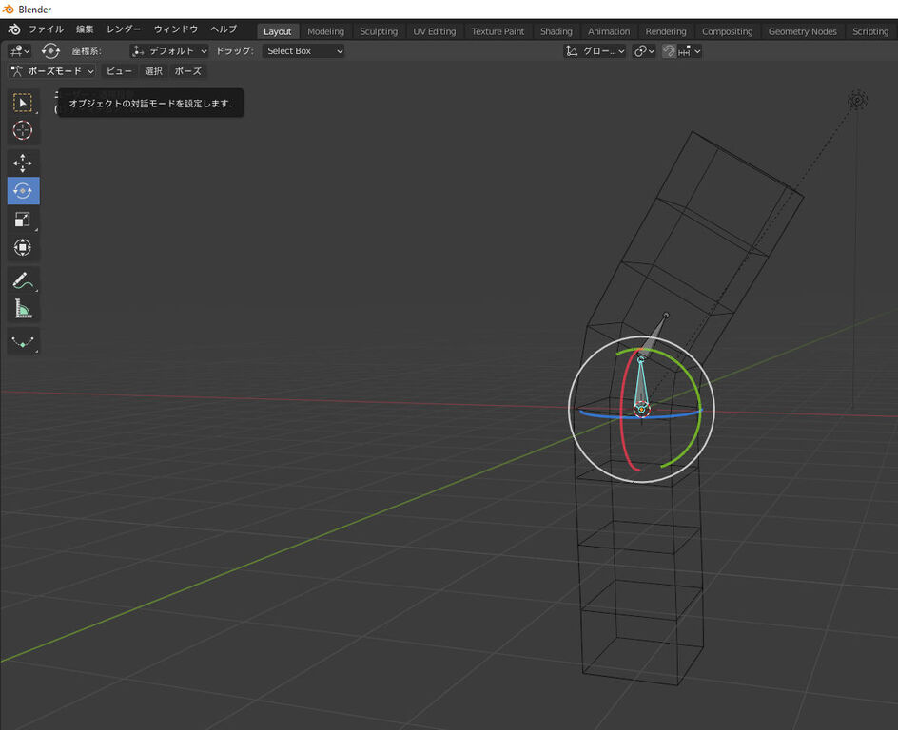Screen dimensions: 898x730
Task: Switch to the Layout workspace tab
Action: pyautogui.click(x=277, y=31)
